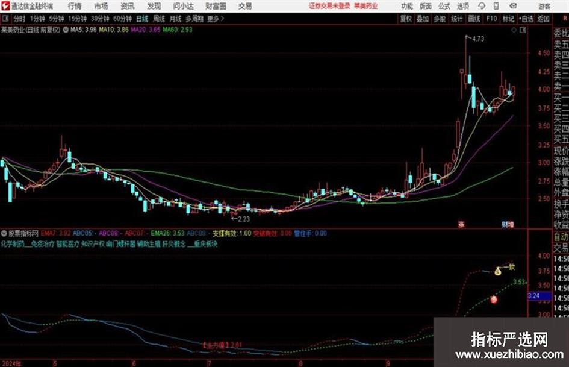
Task: Click the 叠加 toolbar button
Action: point(423,19)
